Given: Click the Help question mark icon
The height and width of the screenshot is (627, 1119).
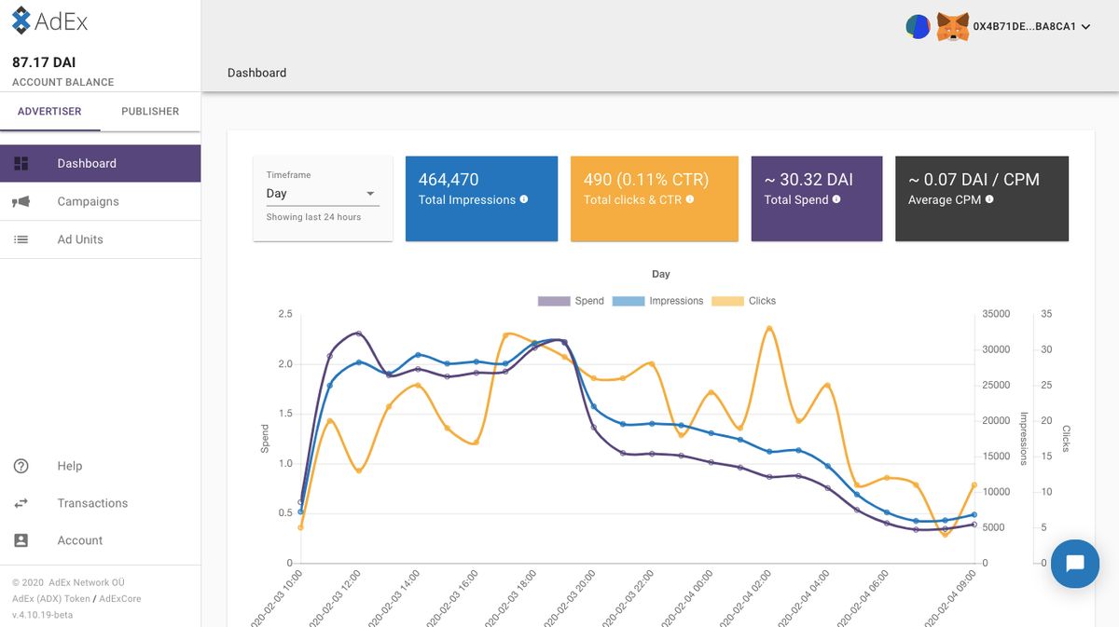Looking at the screenshot, I should (x=21, y=466).
